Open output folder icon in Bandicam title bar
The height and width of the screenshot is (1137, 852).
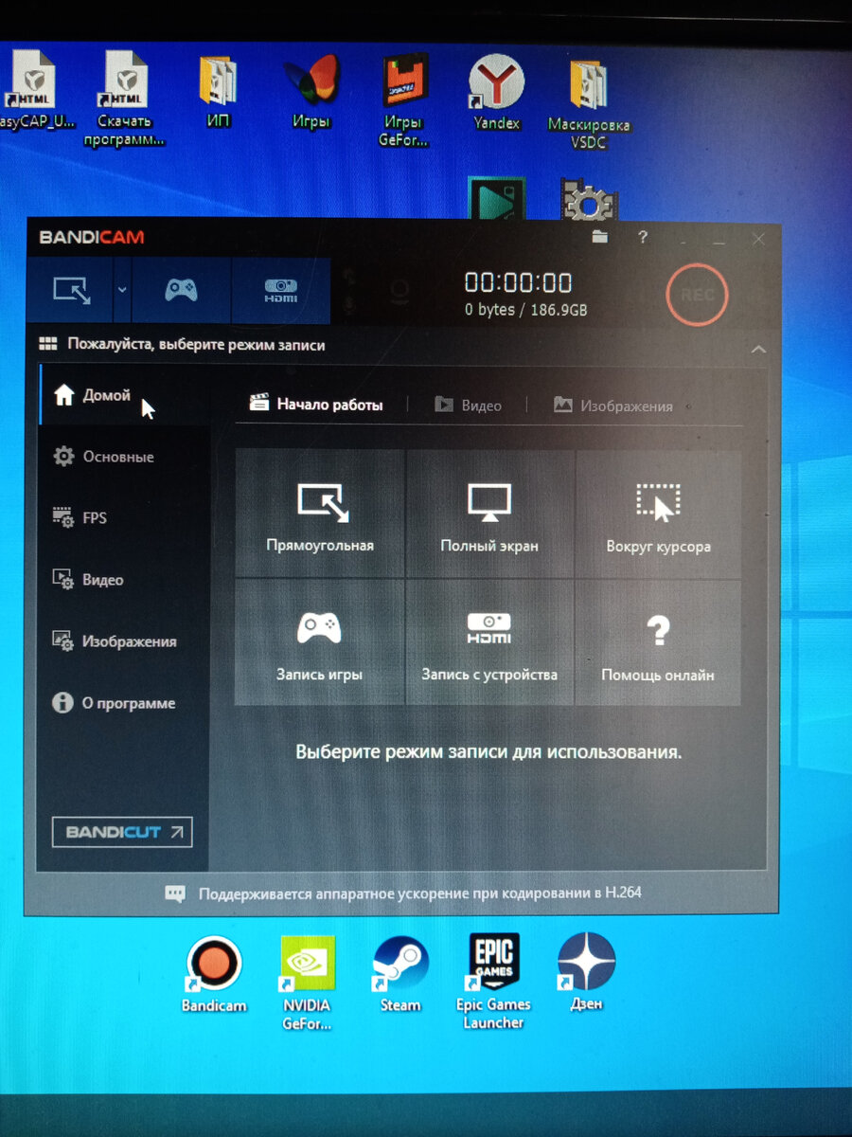pyautogui.click(x=599, y=238)
